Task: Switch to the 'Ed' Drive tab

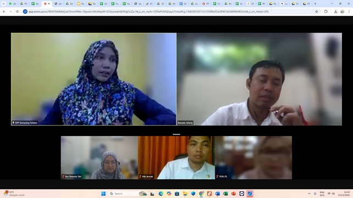Action: [x=69, y=4]
